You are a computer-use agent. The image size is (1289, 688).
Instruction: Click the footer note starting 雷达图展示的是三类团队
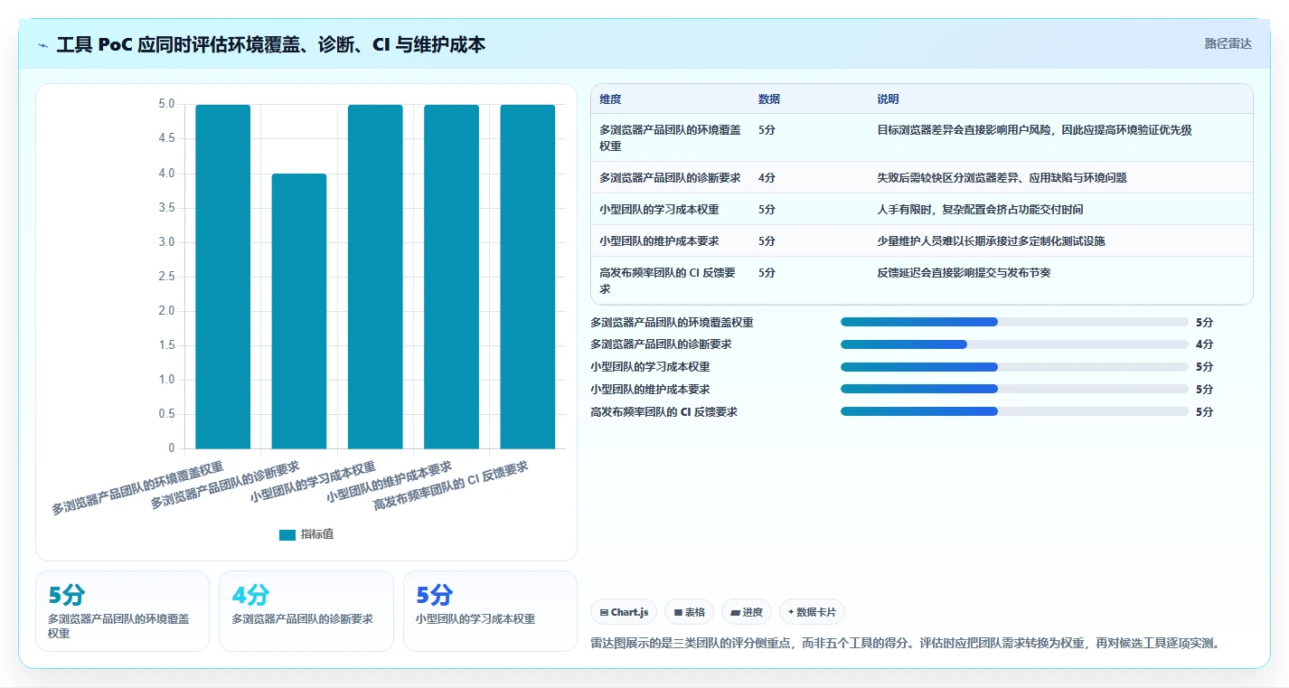coord(906,644)
